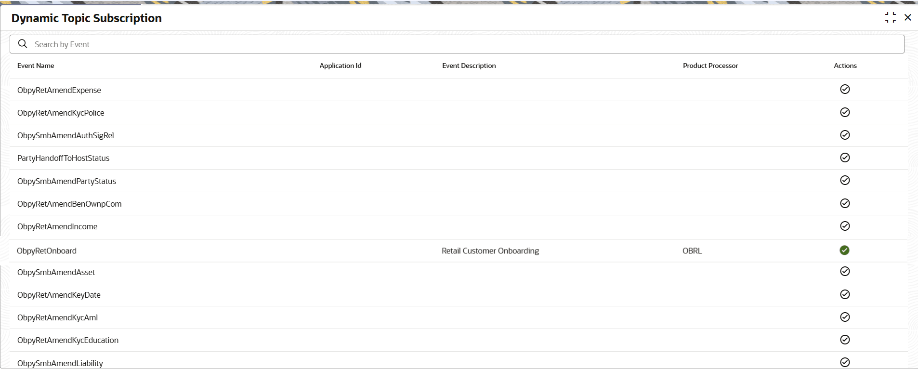Image resolution: width=918 pixels, height=369 pixels.
Task: Toggle subscription for PartyHandoffToHostStatus
Action: click(845, 158)
